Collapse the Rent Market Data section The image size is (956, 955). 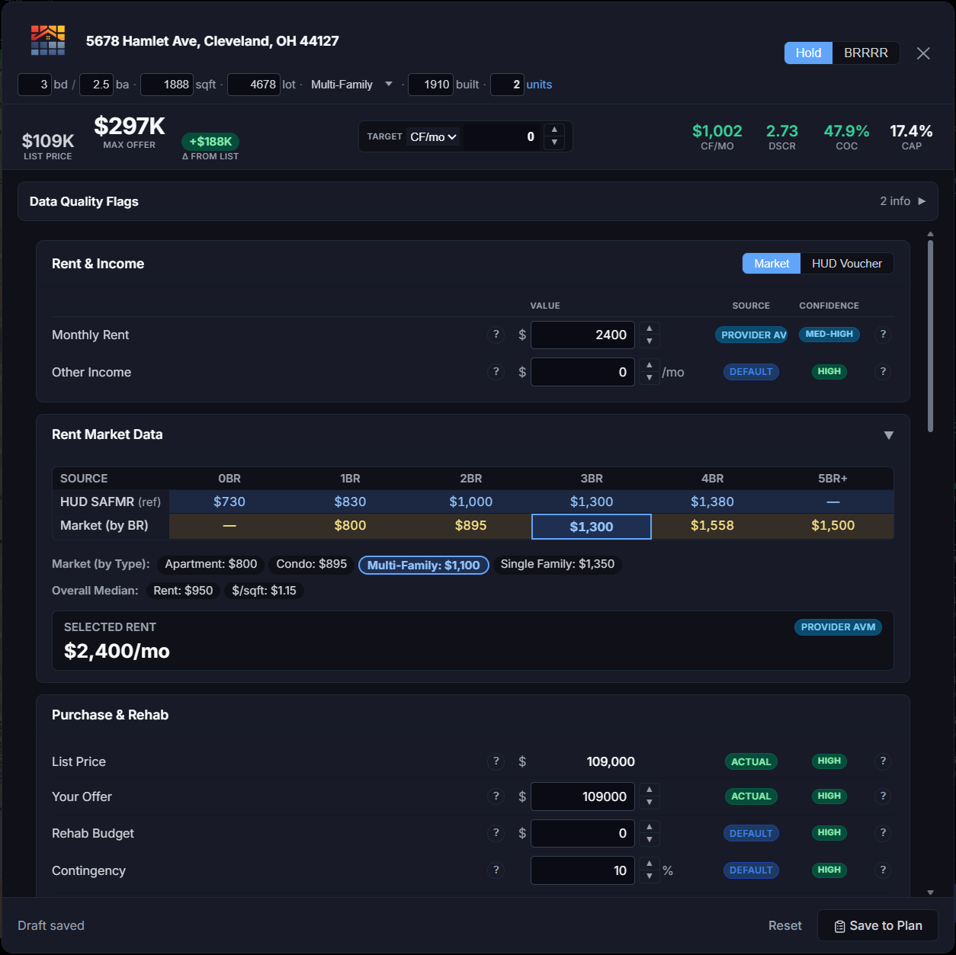click(x=889, y=434)
